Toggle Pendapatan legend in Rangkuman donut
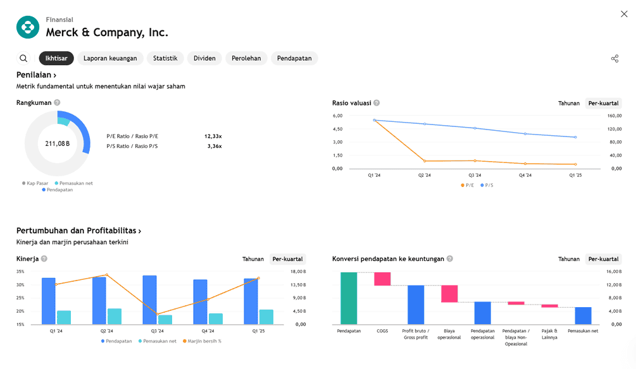Screen dimensions: 636x369 (x=57, y=190)
